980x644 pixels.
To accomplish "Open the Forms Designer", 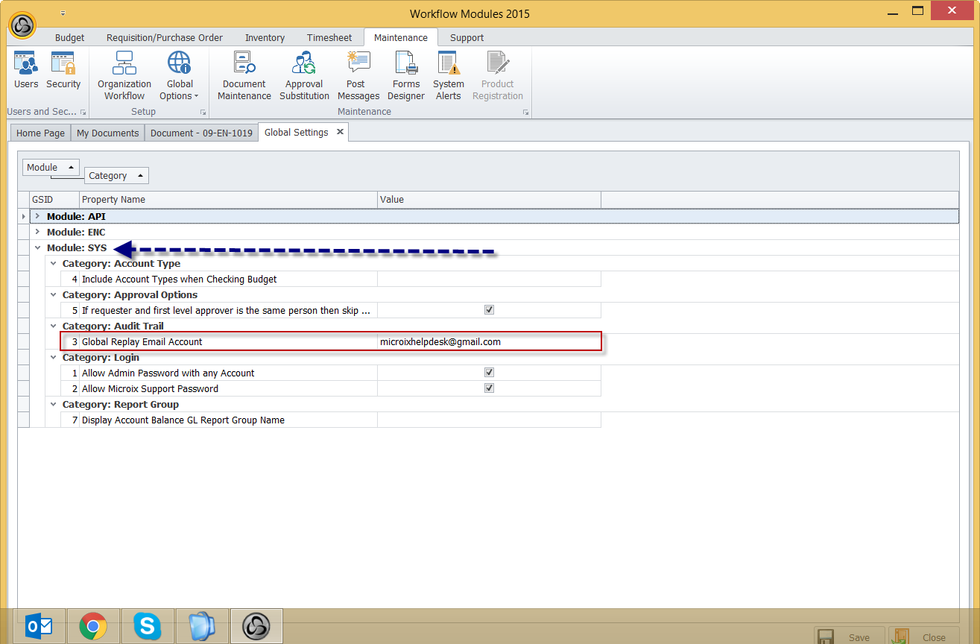I will (406, 76).
